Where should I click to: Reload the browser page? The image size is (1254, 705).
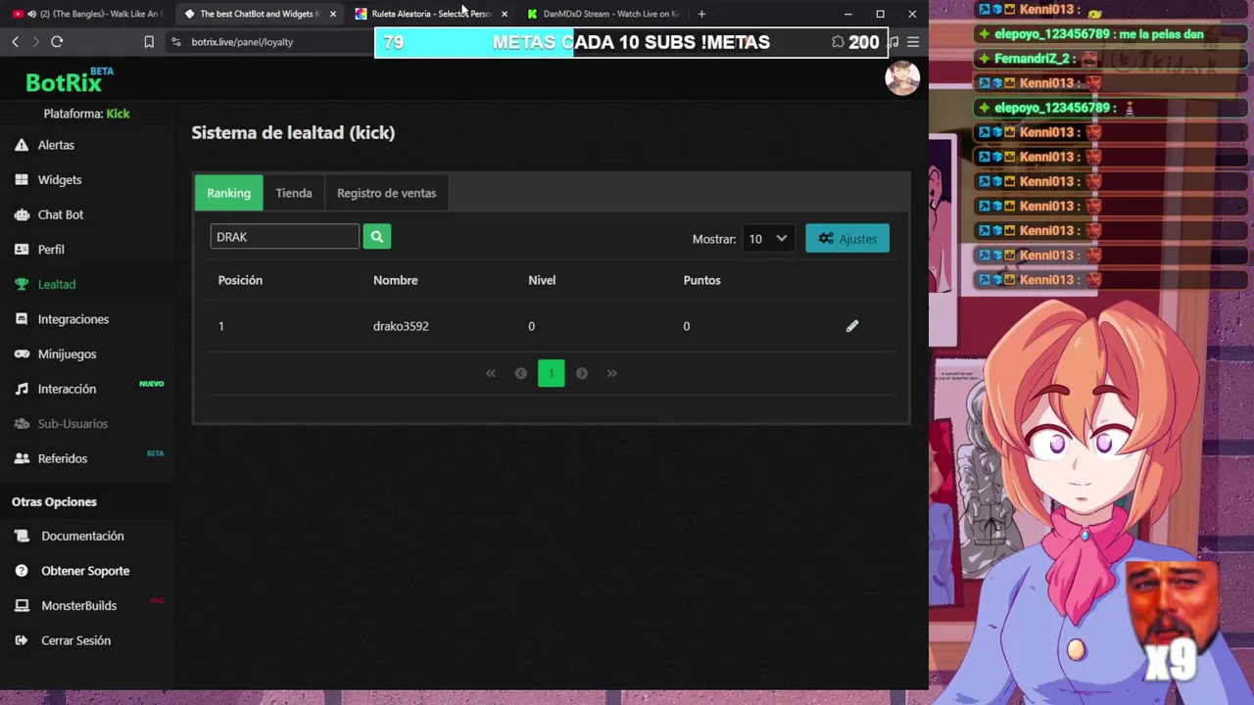(x=57, y=41)
